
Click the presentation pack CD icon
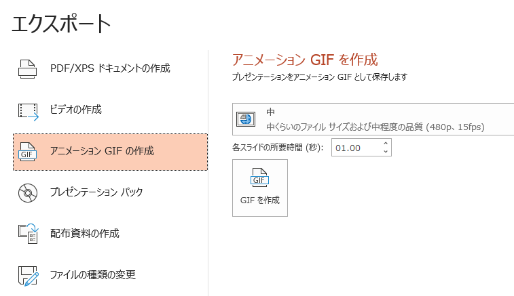click(x=27, y=193)
